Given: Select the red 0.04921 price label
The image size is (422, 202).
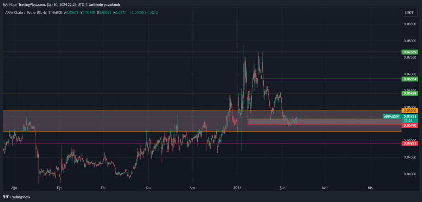Looking at the screenshot, I should (410, 143).
